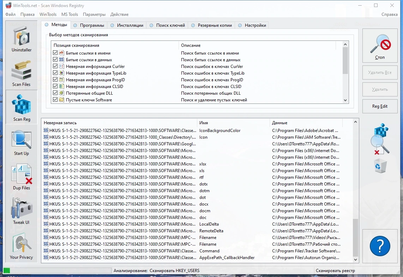Click the Стоп scan button
Screen dimensions: 403x277
(x=380, y=46)
